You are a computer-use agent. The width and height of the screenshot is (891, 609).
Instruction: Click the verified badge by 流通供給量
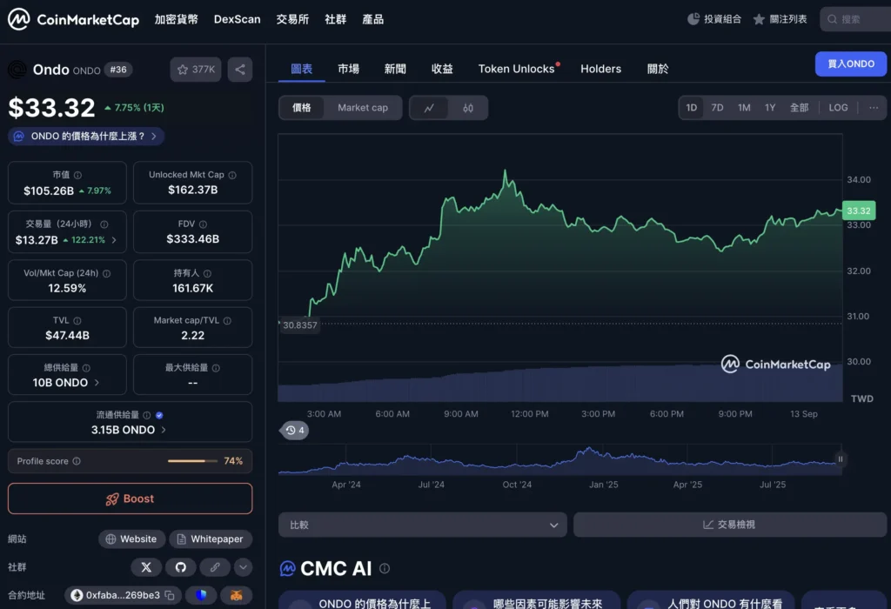pos(159,415)
